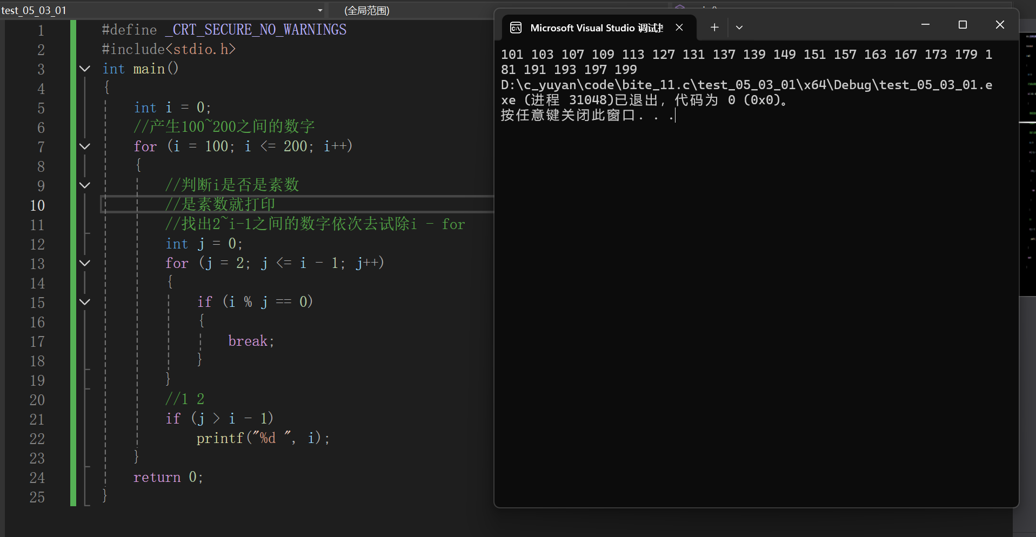Click the //1 2 comment

(185, 399)
